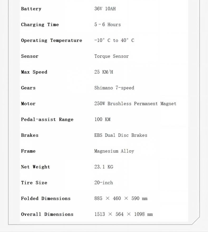This screenshot has height=232, width=208.
Task: Select the 100 KM range value
Action: (102, 119)
